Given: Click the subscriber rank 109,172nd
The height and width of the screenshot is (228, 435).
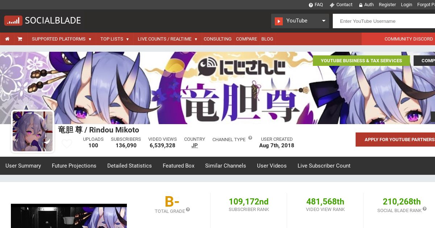Looking at the screenshot, I should coord(249,202).
